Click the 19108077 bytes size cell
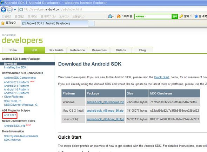 coord(137,111)
